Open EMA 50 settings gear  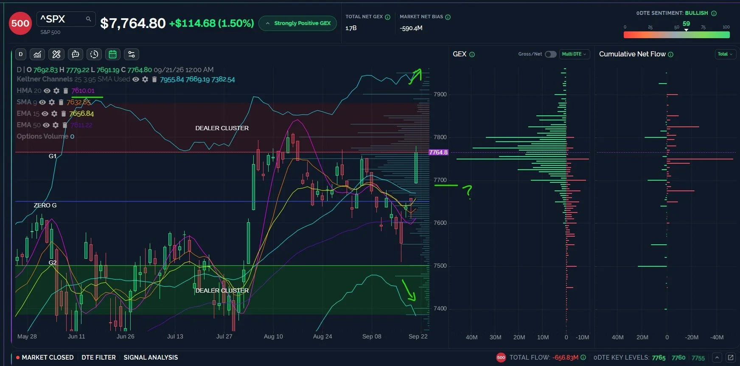(x=56, y=125)
